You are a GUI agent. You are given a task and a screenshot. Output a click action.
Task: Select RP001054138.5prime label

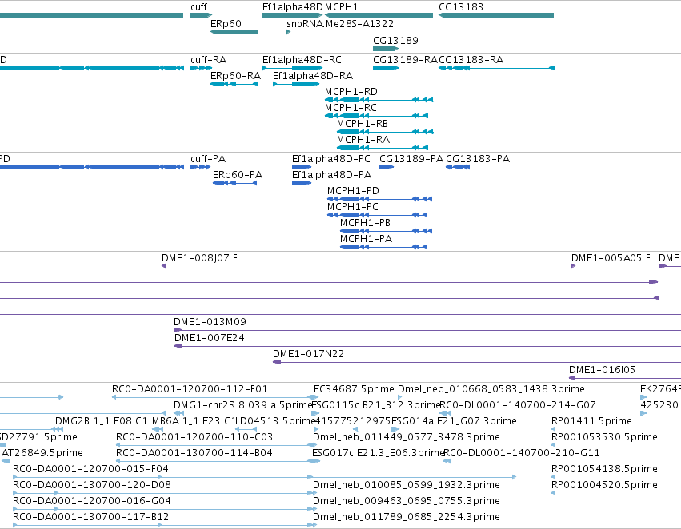coord(604,470)
